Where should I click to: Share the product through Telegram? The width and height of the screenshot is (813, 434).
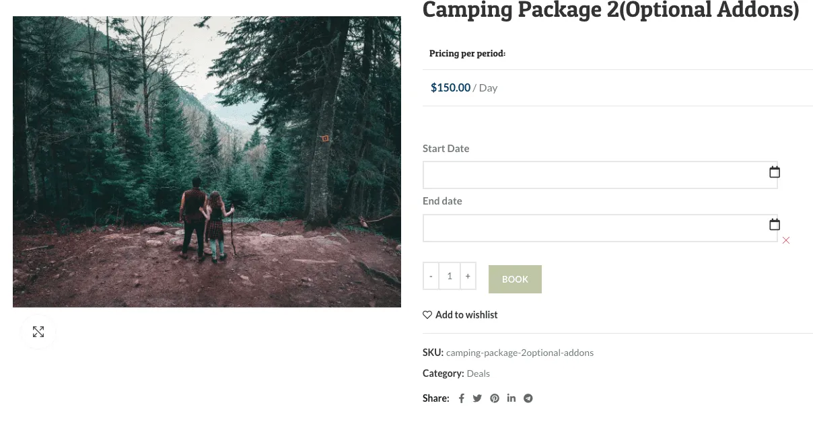pyautogui.click(x=528, y=398)
